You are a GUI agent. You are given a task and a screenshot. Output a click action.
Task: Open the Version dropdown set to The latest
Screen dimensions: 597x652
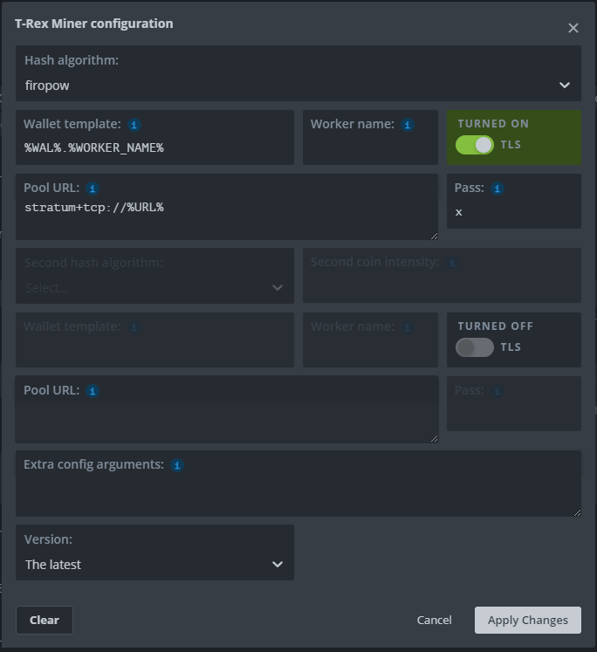(x=154, y=552)
